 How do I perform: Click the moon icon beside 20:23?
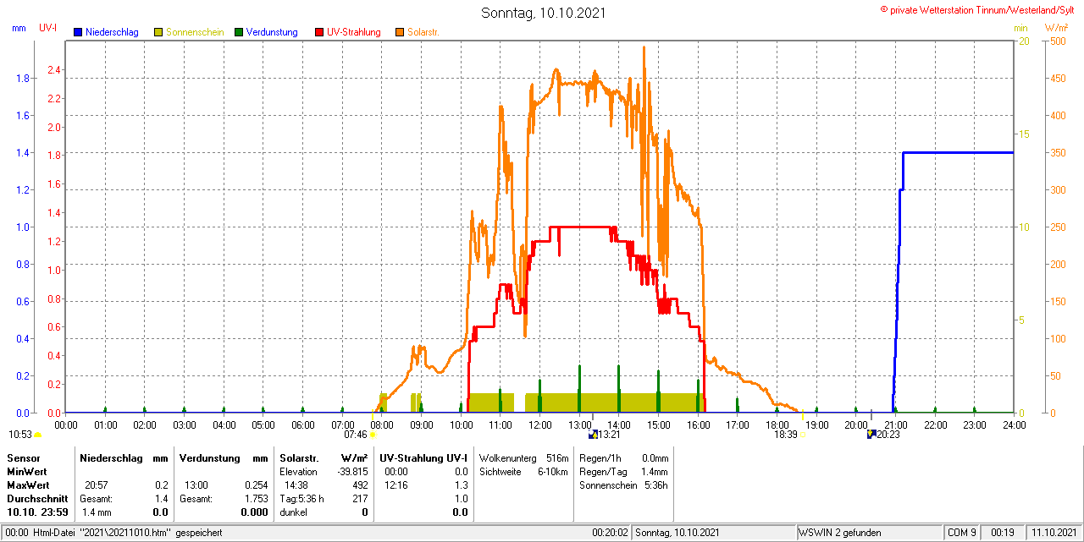pyautogui.click(x=871, y=435)
